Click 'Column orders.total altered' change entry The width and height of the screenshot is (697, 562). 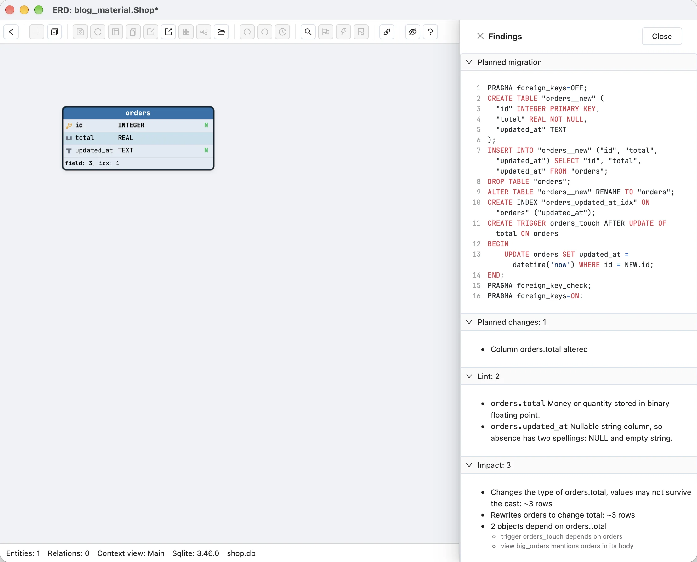coord(539,349)
